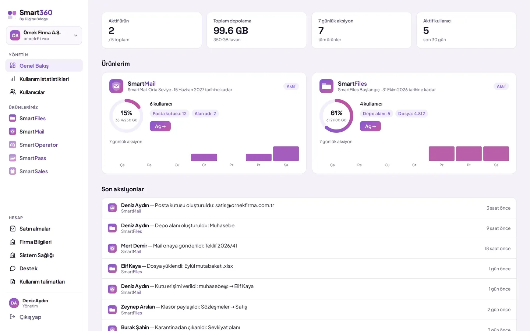Click the Destek chat bubble icon
The image size is (530, 331).
click(x=13, y=268)
